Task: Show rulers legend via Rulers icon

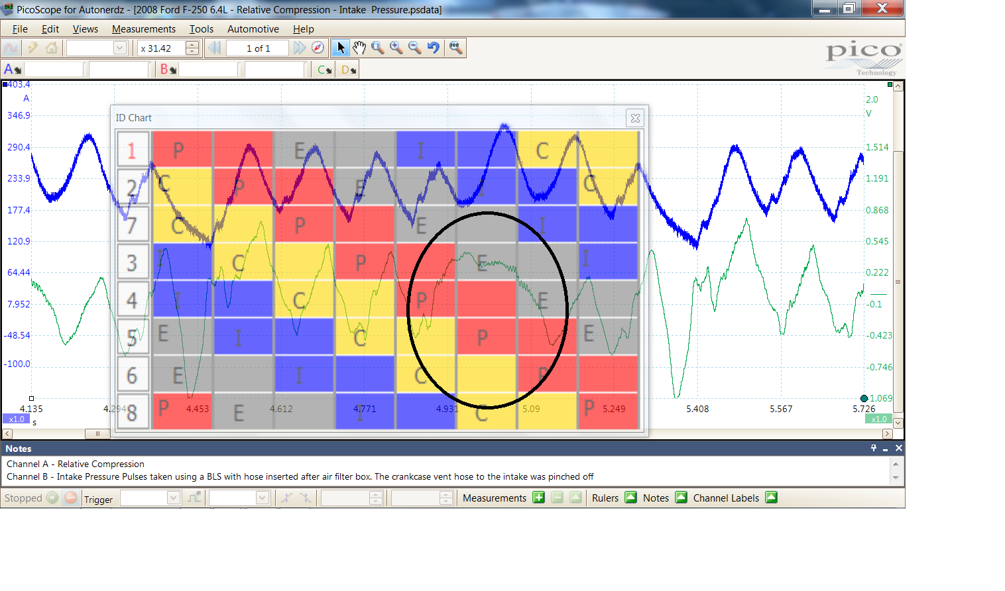Action: coord(631,498)
